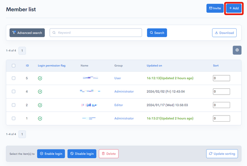Select the checkbox for member ID 5
This screenshot has height=166, width=247.
click(x=14, y=78)
